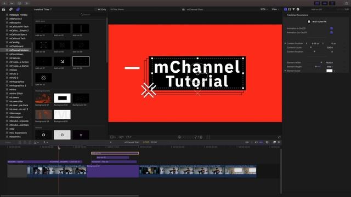Select the Add-on 10 starburst thumbnail

pos(43,78)
